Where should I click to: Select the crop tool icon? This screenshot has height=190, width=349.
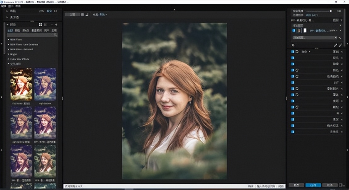tap(293, 45)
